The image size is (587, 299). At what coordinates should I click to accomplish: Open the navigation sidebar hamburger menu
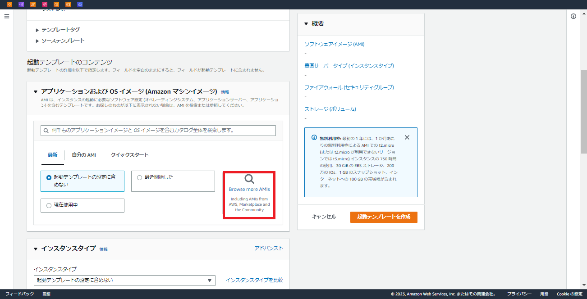(x=6, y=16)
